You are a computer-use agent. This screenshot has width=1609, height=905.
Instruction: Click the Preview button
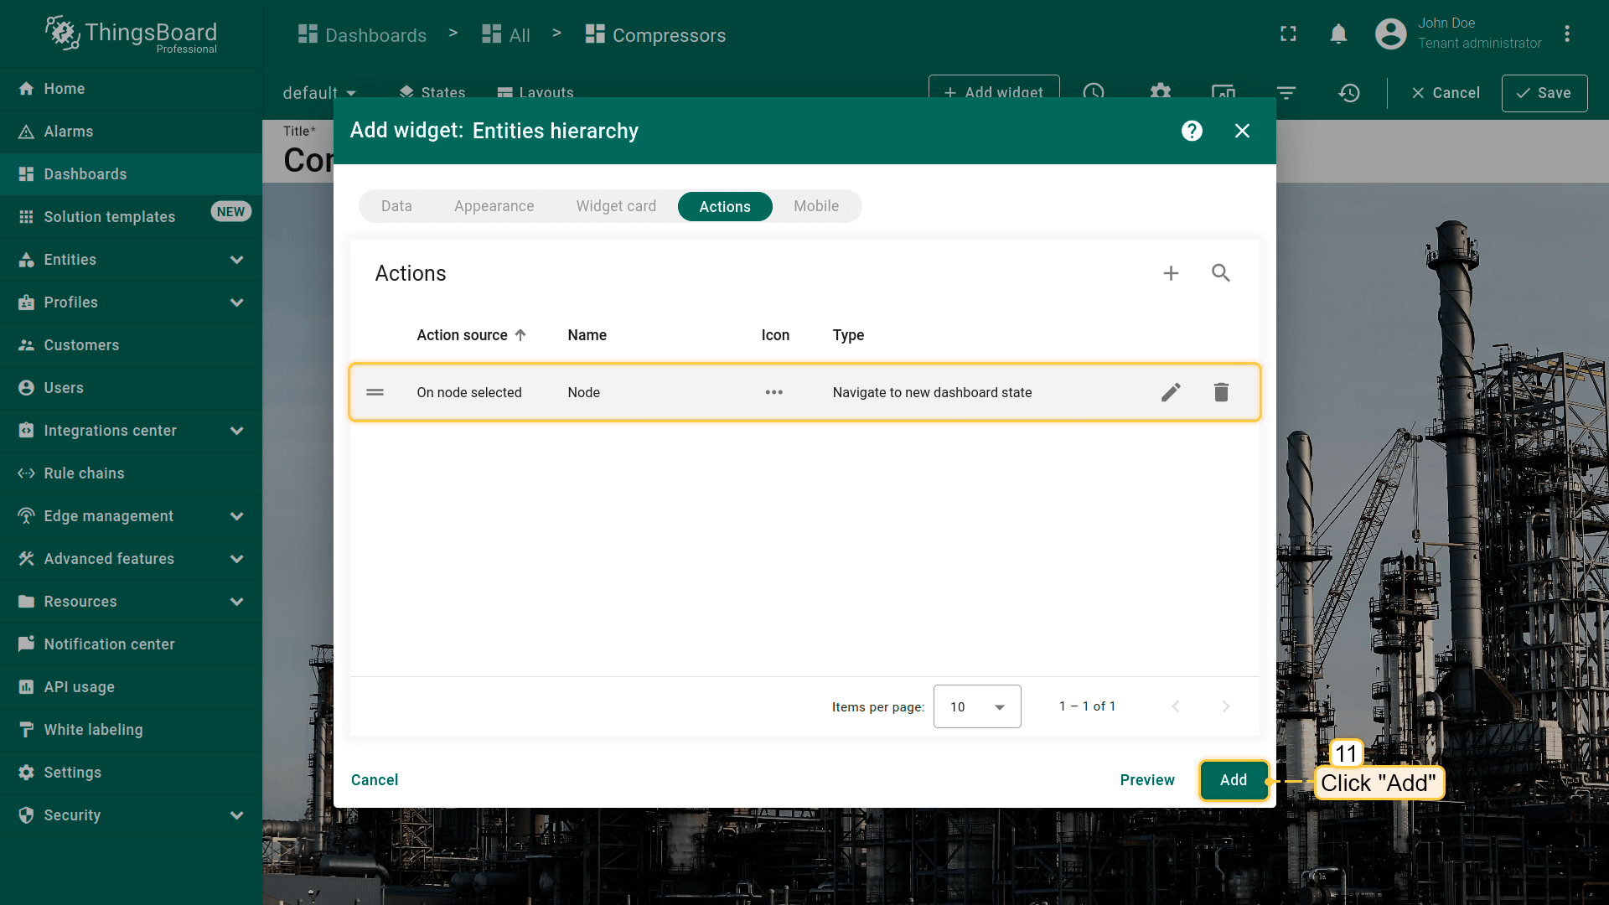1146,780
